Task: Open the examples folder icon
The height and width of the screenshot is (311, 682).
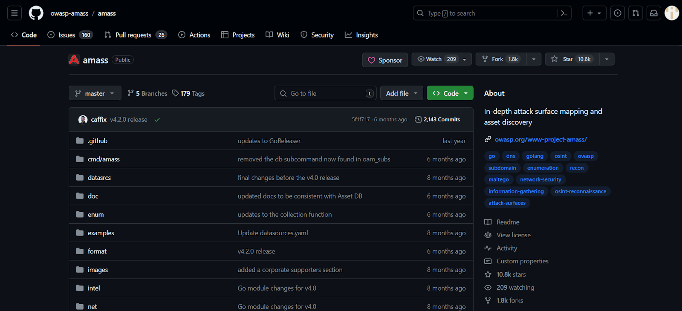Action: click(x=80, y=233)
